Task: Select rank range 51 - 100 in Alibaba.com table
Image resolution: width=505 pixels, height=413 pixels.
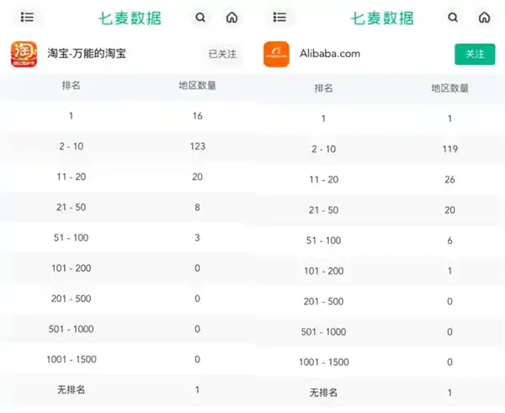Action: (x=324, y=241)
